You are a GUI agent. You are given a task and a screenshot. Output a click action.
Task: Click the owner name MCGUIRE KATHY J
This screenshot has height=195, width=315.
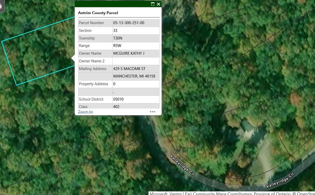click(129, 53)
